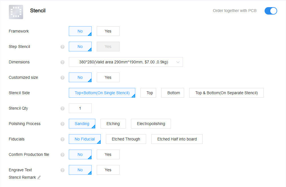Click the Dimensions row label
This screenshot has width=286, height=187.
[19, 62]
